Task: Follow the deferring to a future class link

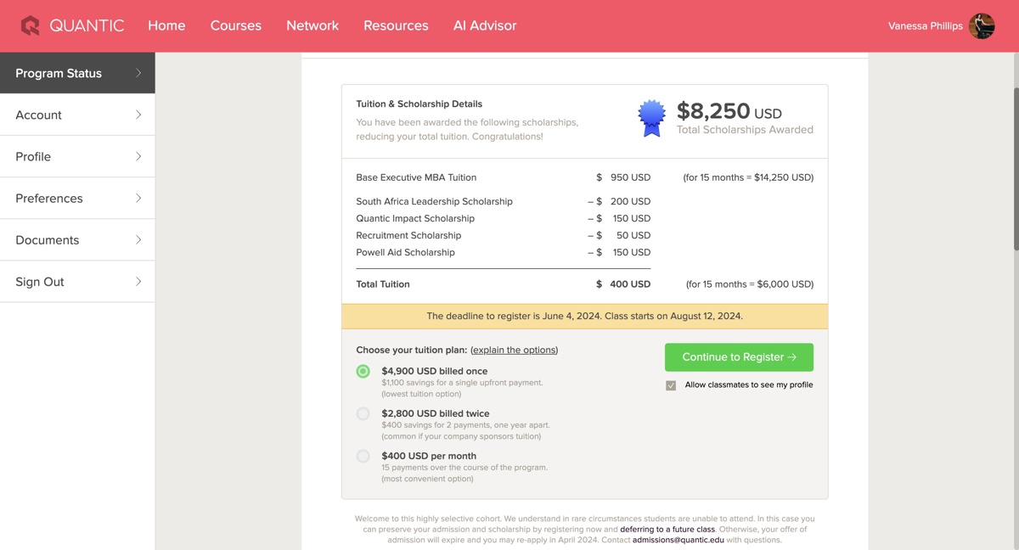Action: coord(667,529)
